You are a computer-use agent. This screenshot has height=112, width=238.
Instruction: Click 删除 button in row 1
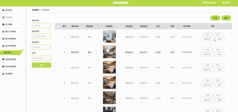coord(220,39)
